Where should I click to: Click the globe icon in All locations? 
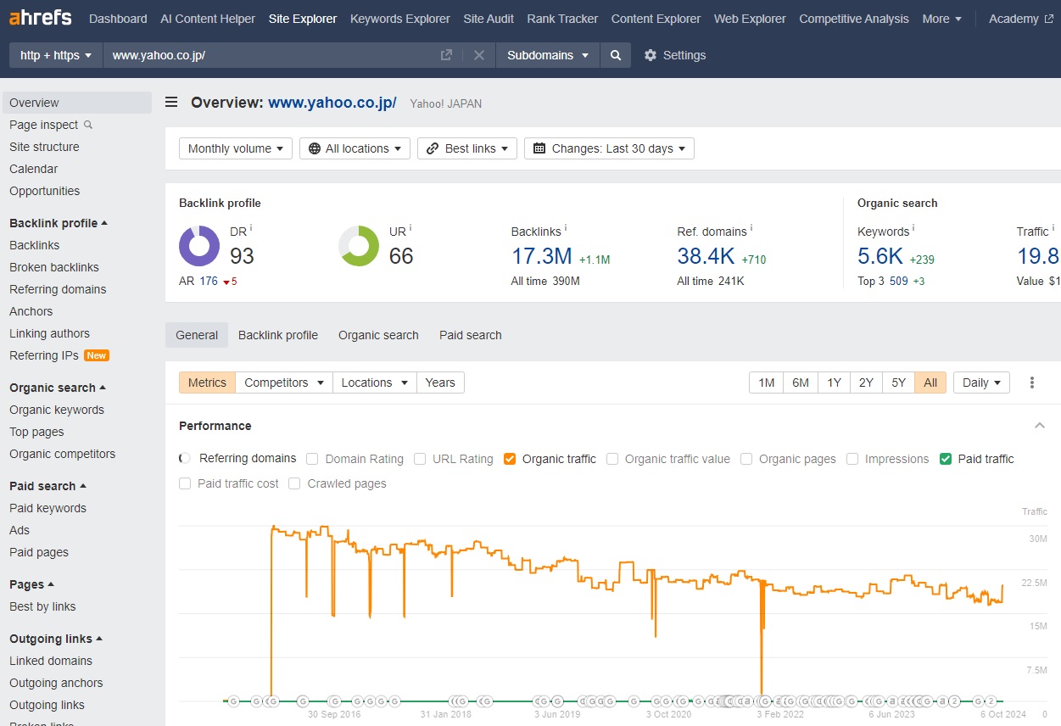coord(315,148)
